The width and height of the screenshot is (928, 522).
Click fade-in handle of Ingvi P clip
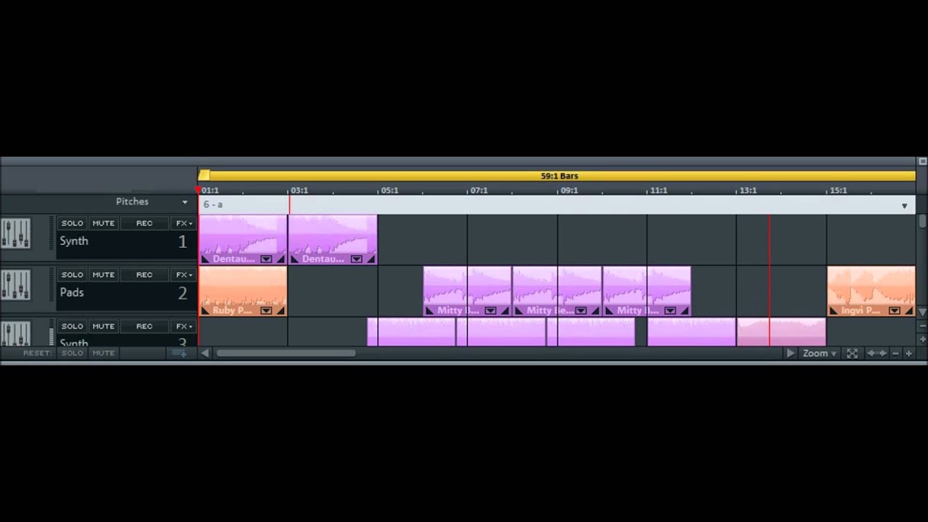pyautogui.click(x=833, y=310)
